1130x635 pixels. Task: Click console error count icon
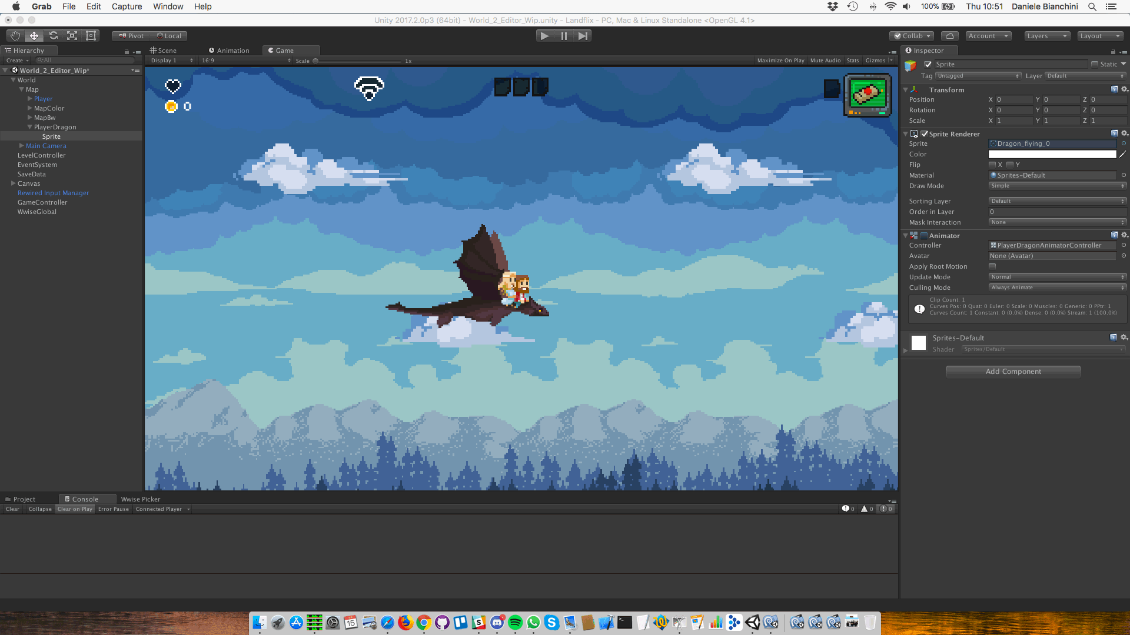pyautogui.click(x=886, y=509)
